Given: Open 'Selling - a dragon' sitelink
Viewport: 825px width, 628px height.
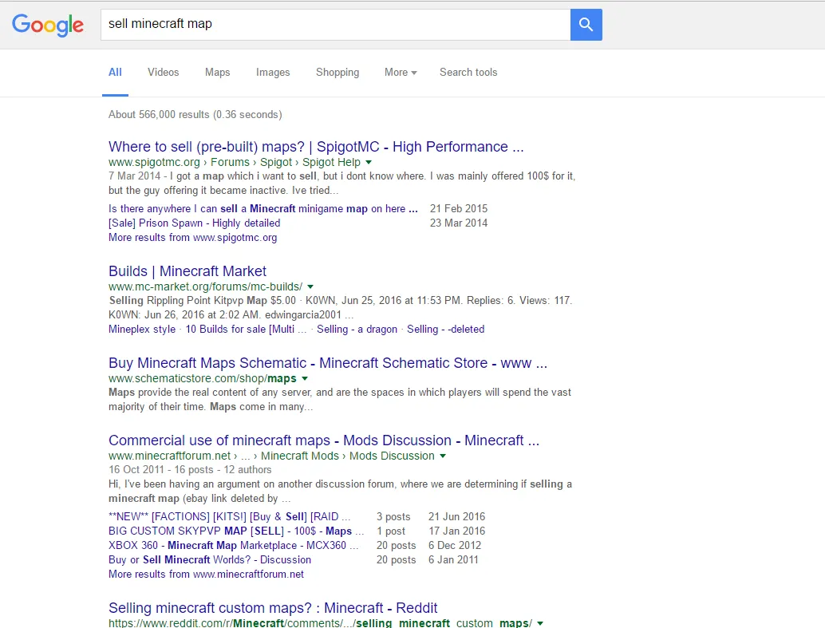Looking at the screenshot, I should click(x=357, y=329).
